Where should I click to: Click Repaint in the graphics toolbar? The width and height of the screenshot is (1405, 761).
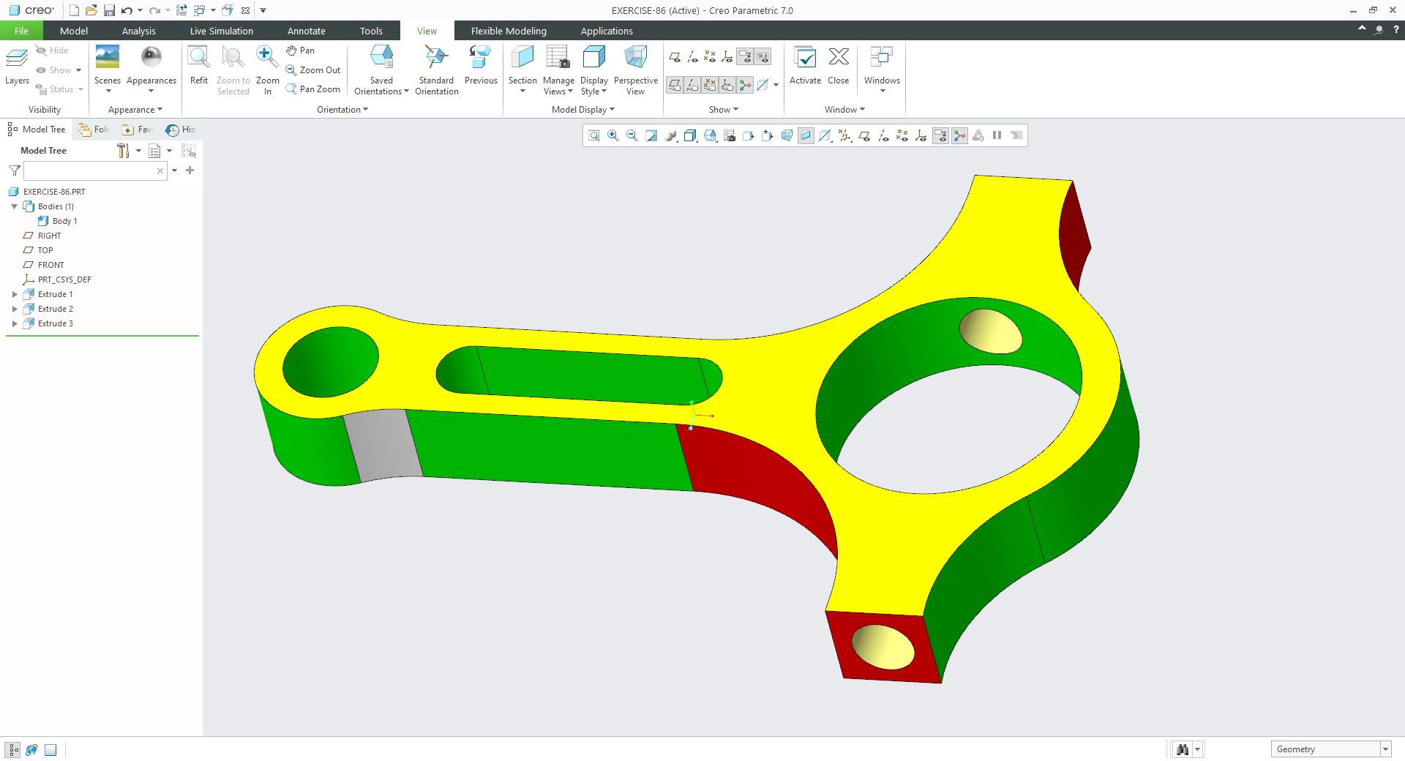pyautogui.click(x=651, y=135)
